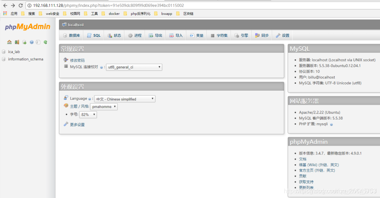Open the bwapp bookmark folder

coord(163,14)
